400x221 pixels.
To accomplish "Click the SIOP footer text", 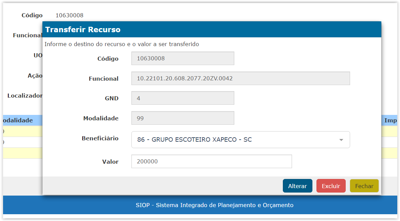I will 214,205.
